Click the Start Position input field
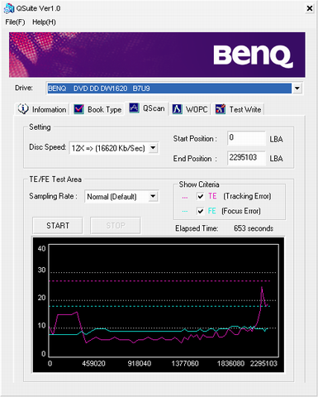This screenshot has width=318, height=397. [246, 137]
